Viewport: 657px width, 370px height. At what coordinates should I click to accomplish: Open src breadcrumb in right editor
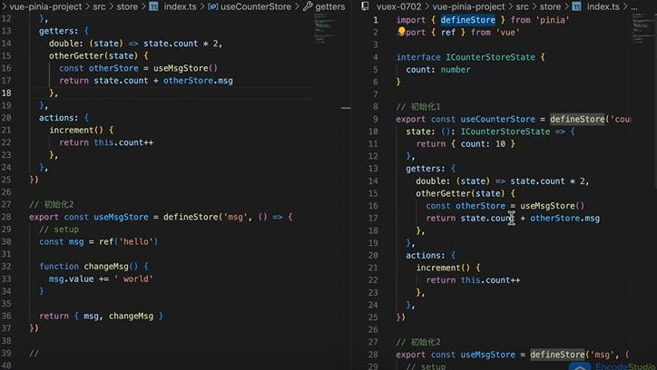[x=522, y=6]
